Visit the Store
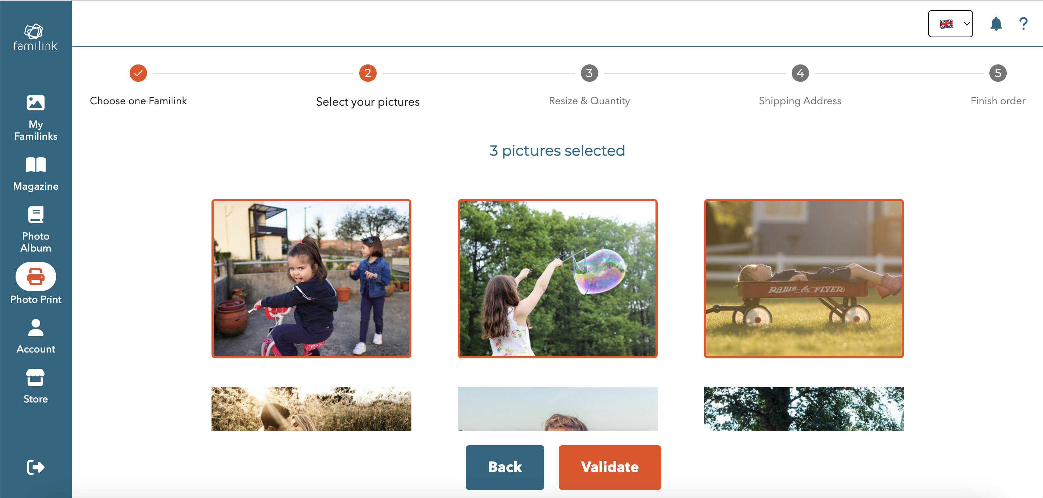 35,386
